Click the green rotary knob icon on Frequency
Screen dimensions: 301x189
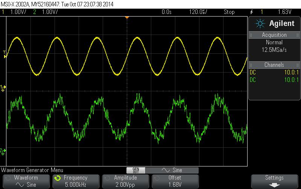[57, 178]
